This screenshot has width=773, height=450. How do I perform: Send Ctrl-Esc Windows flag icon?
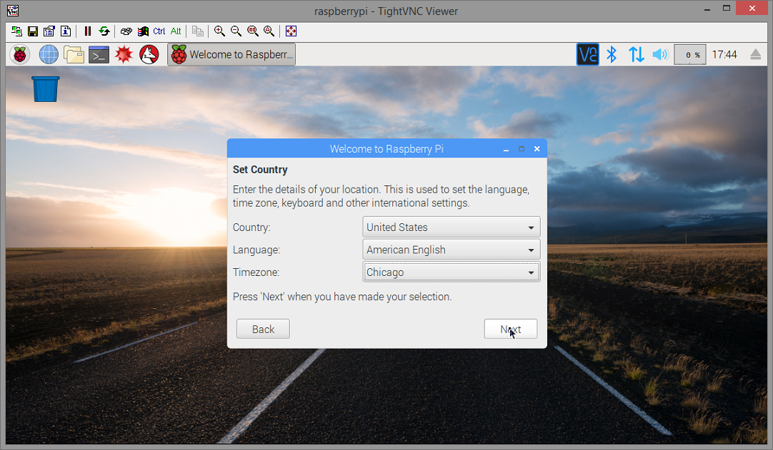(x=143, y=31)
